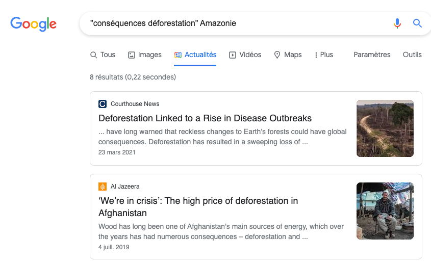Switch to the Vidéos tab

click(245, 55)
